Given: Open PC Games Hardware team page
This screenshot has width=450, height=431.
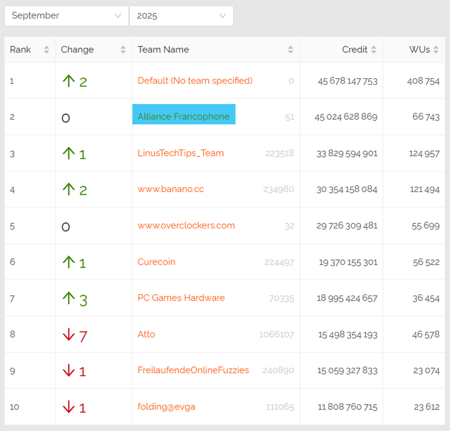Looking at the screenshot, I should pos(181,298).
